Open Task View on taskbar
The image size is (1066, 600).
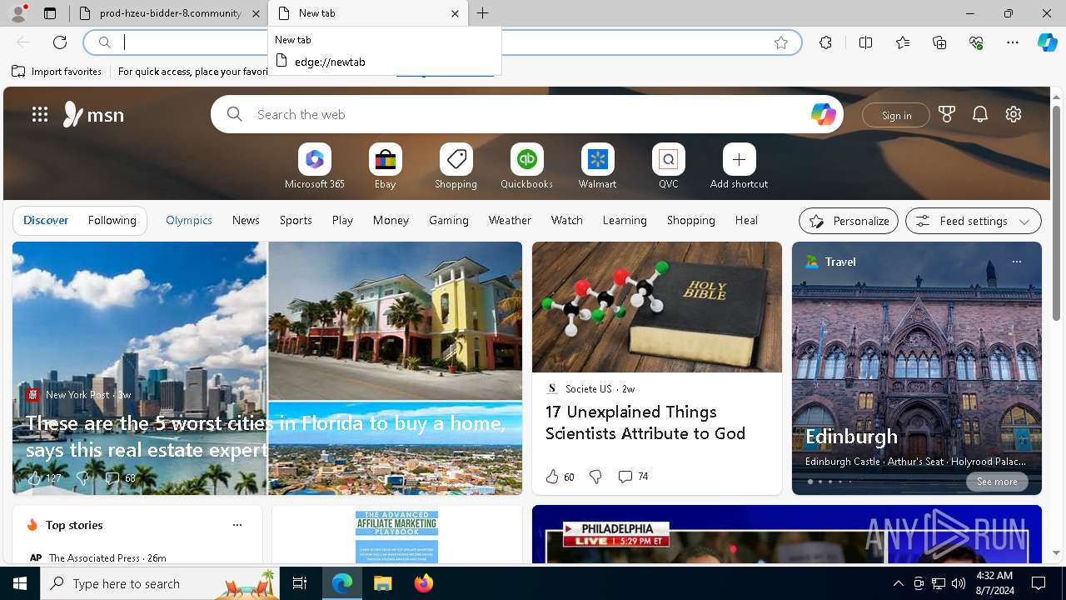(300, 583)
